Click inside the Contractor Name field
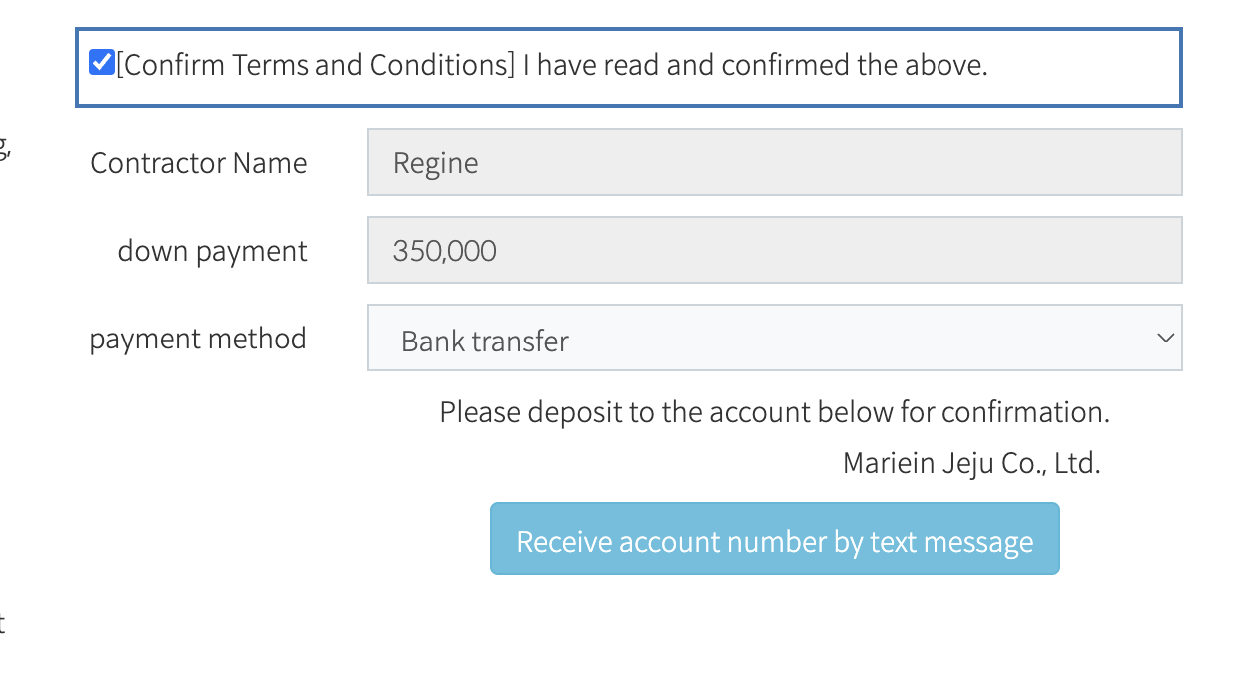Screen dimensions: 1252x683 click(774, 162)
